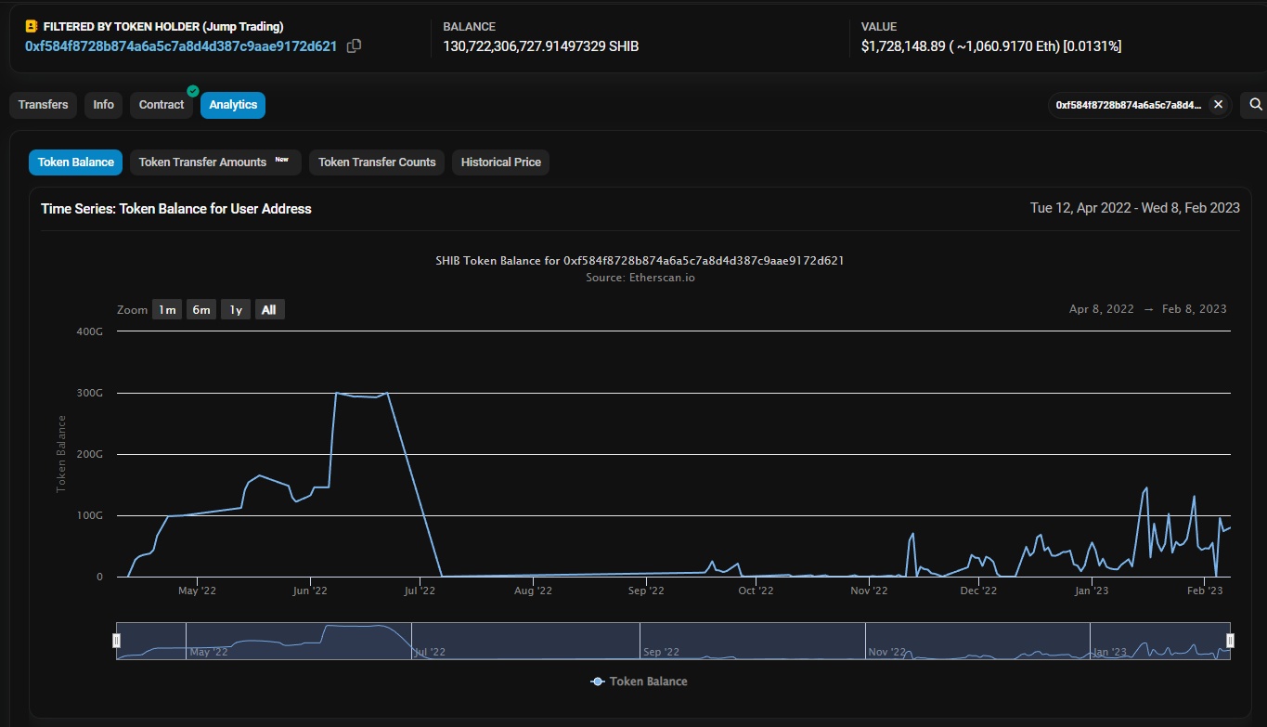Image resolution: width=1267 pixels, height=727 pixels.
Task: Toggle the Token Balance legend series
Action: tap(640, 682)
